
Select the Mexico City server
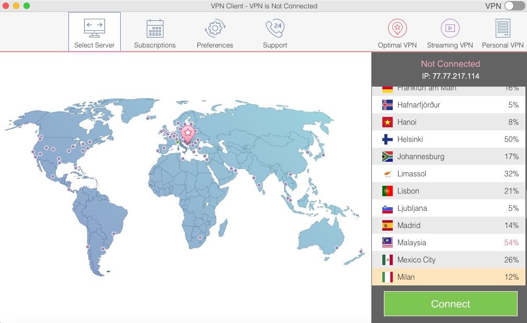point(448,259)
